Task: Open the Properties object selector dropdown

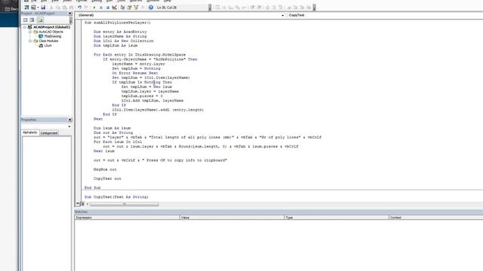Action: pyautogui.click(x=69, y=126)
